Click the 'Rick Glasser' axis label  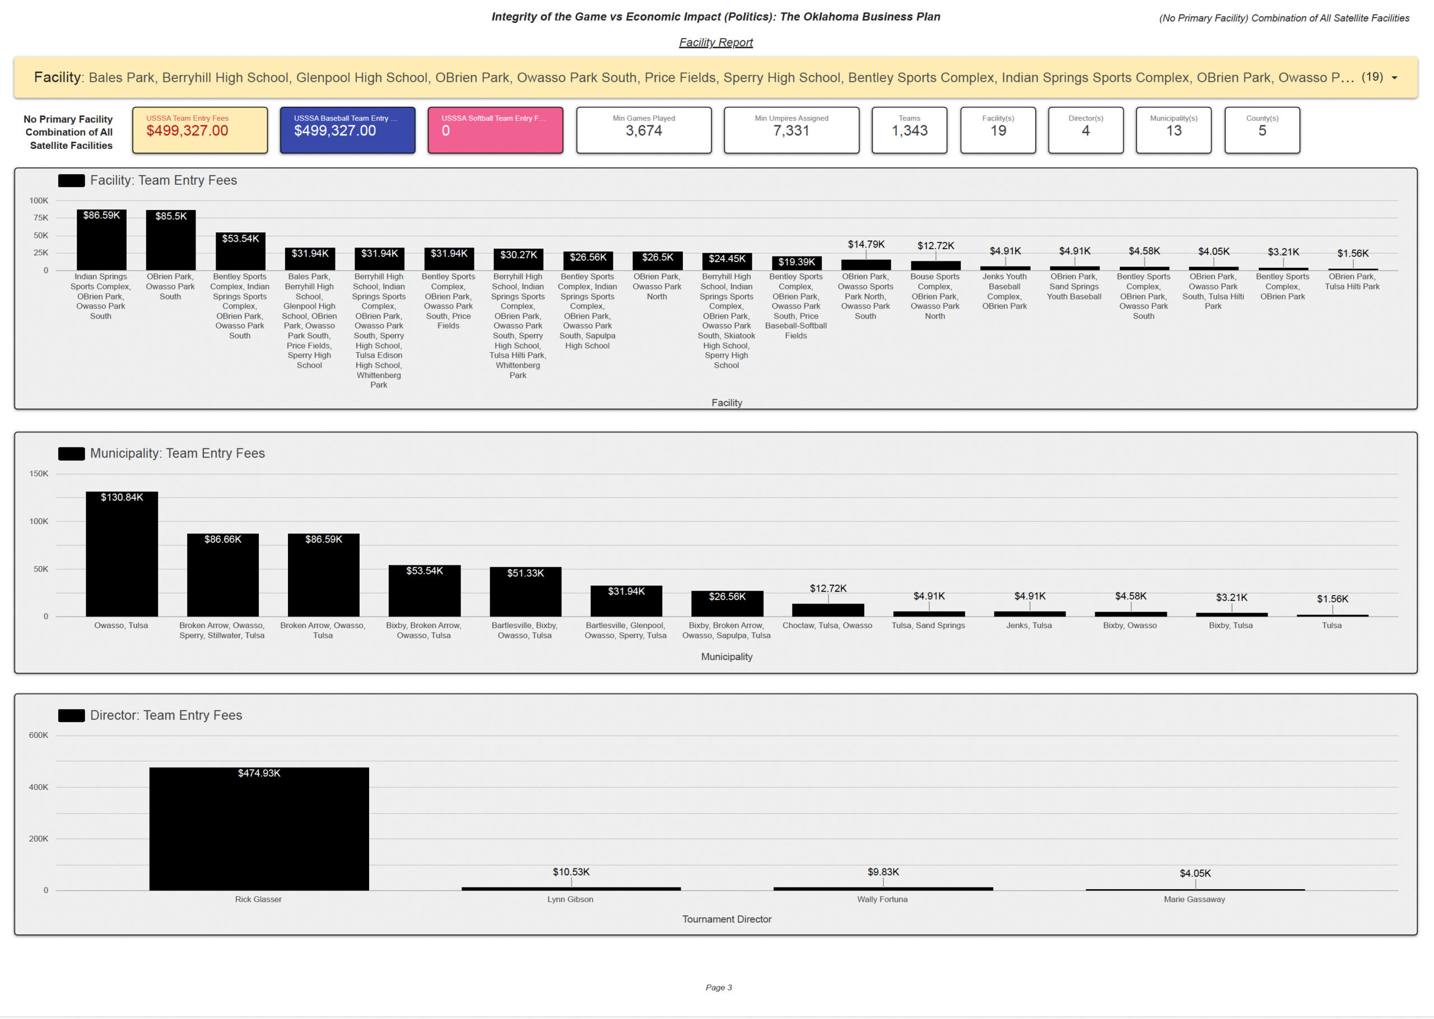pyautogui.click(x=258, y=899)
